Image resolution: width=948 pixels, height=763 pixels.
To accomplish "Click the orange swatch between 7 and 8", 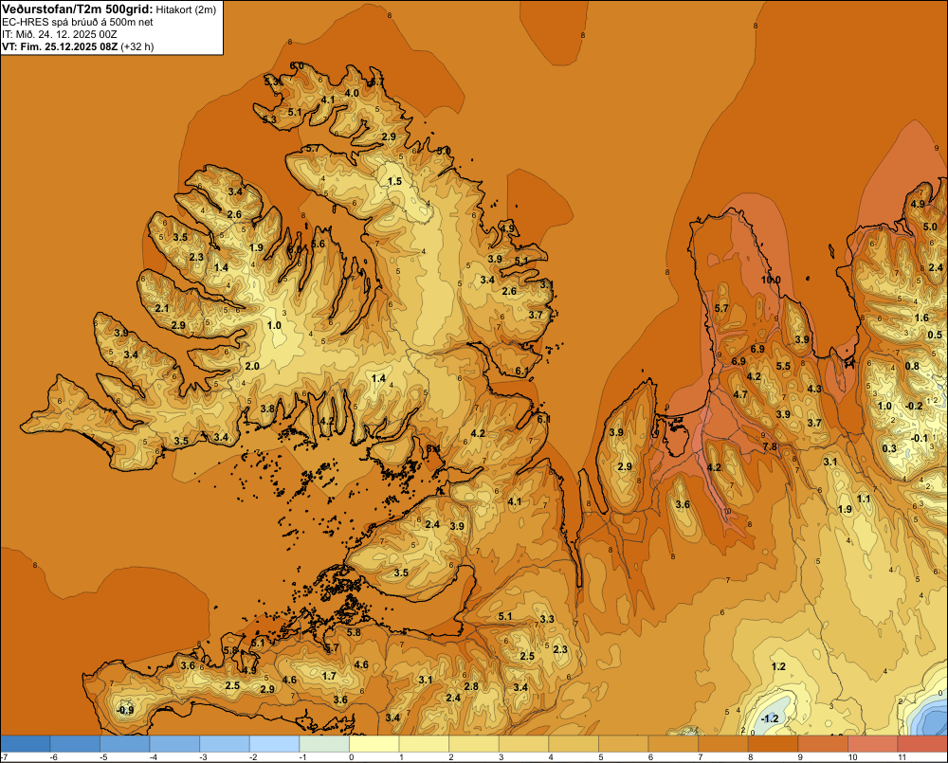I will [723, 743].
